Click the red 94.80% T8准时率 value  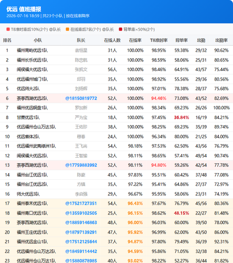[x=159, y=165]
